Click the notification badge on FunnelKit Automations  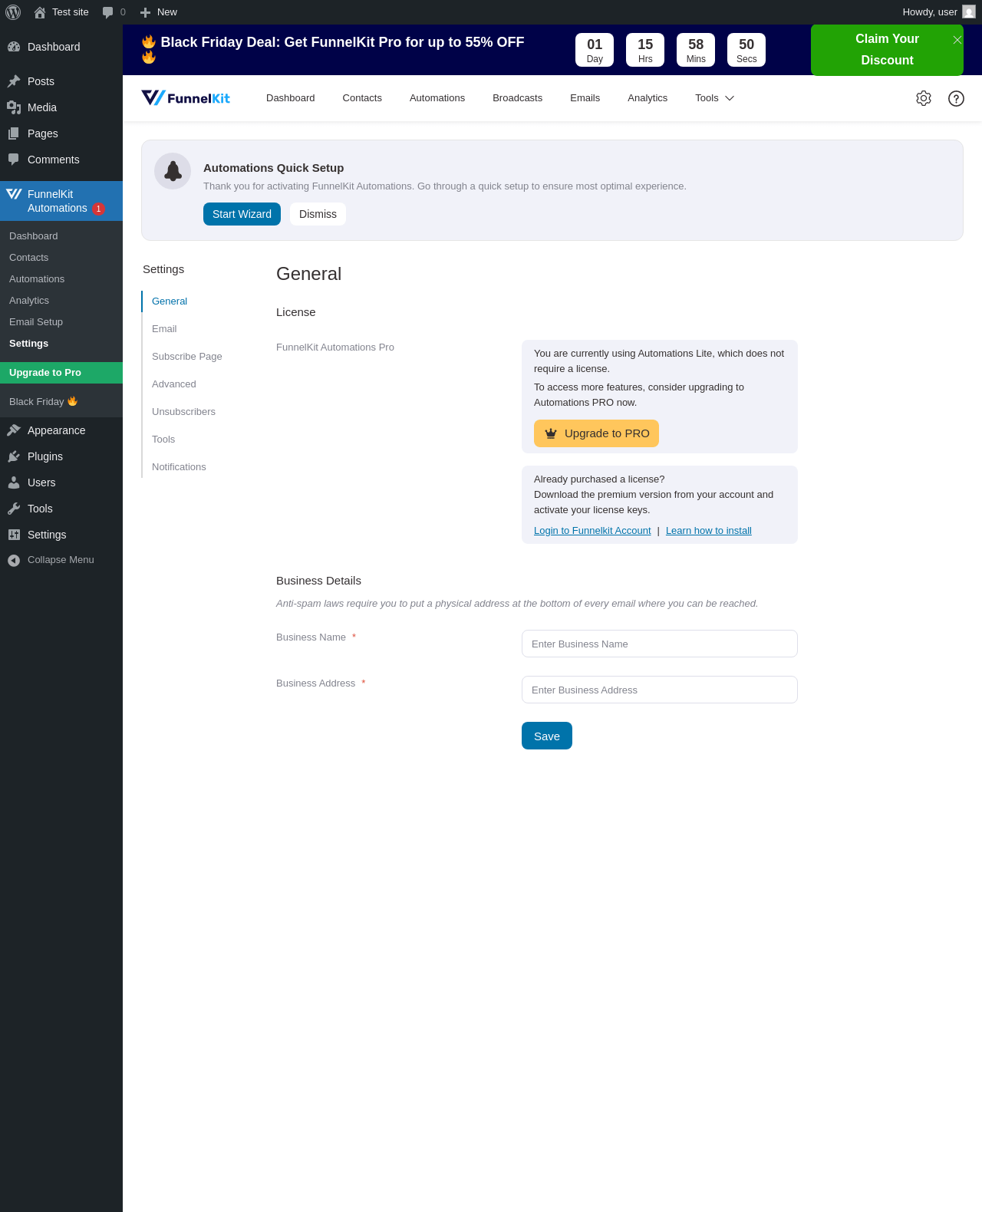pos(98,209)
